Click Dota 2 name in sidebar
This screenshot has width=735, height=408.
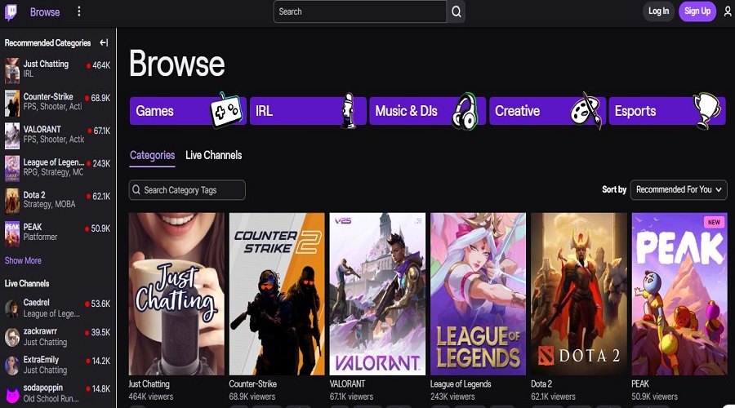(34, 195)
